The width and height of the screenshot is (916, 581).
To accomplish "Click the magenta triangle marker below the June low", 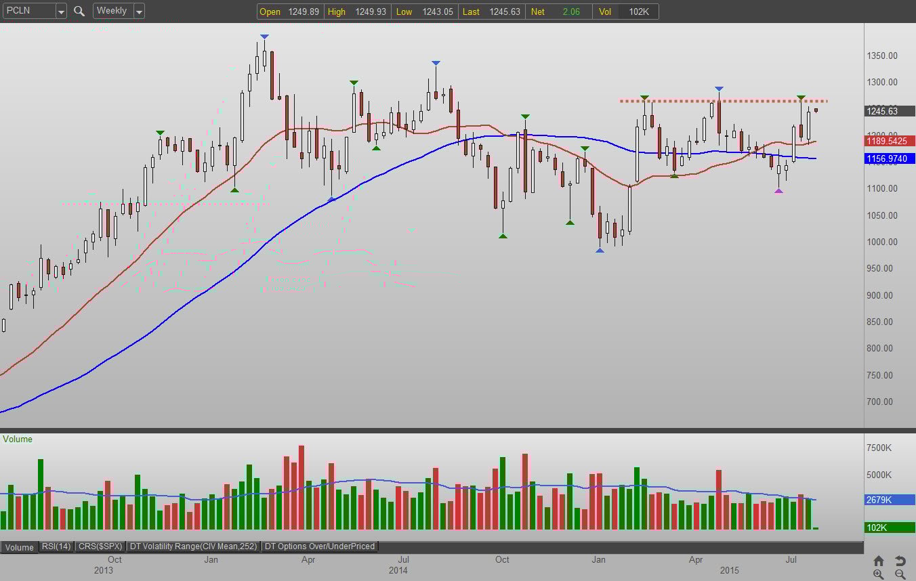I will pyautogui.click(x=778, y=190).
